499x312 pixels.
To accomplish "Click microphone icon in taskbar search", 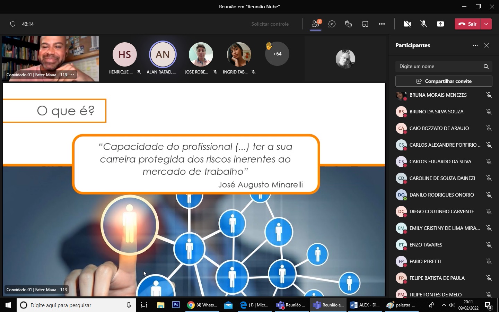I will pos(129,305).
